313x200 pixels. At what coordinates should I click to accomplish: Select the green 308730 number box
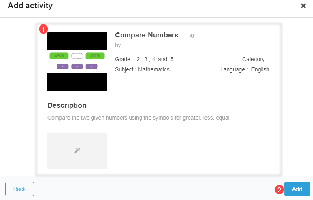click(x=95, y=56)
